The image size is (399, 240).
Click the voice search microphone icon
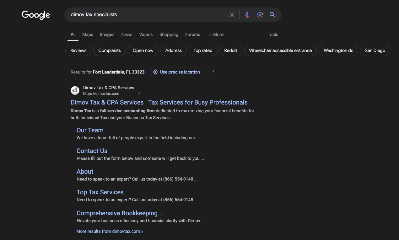[247, 14]
